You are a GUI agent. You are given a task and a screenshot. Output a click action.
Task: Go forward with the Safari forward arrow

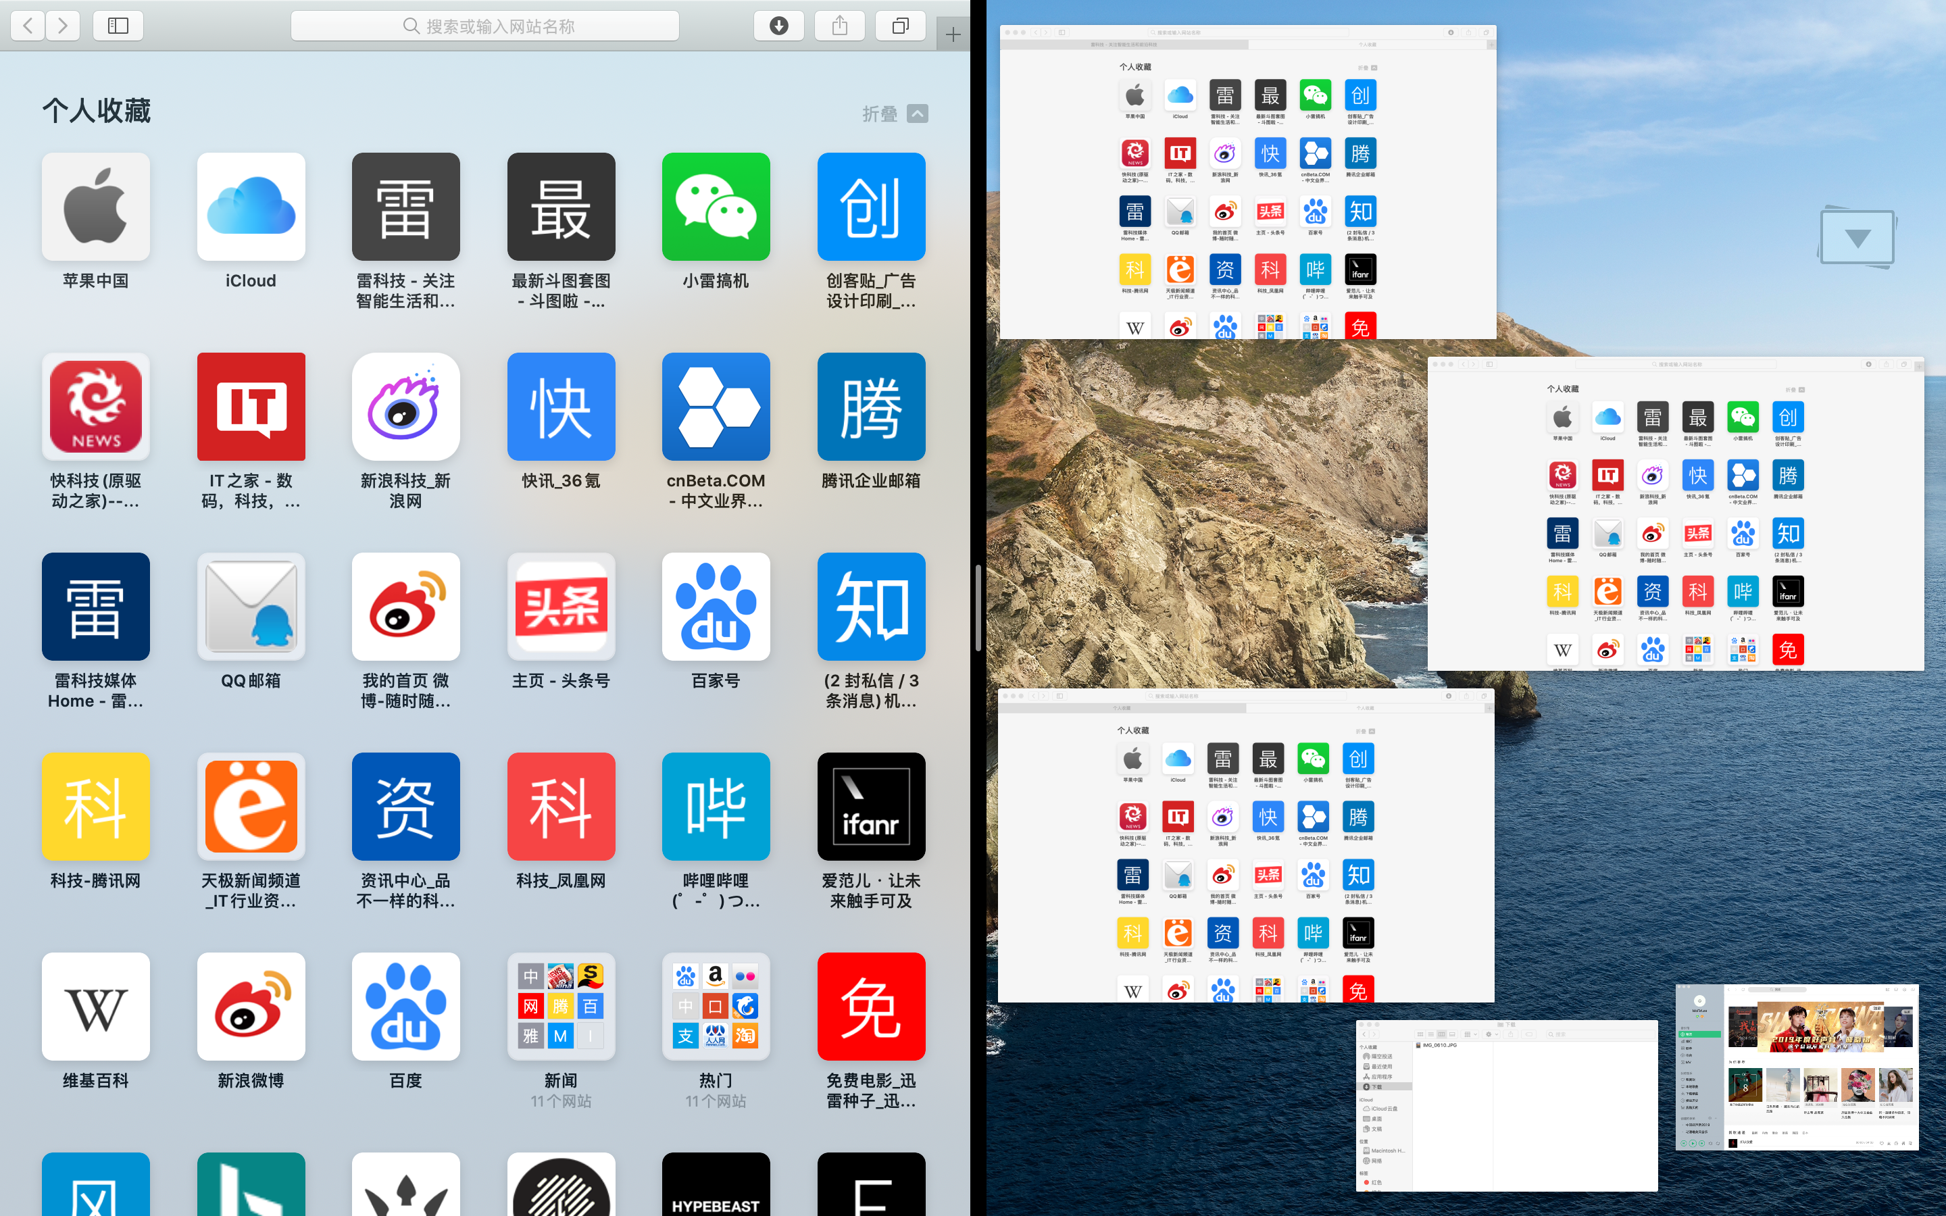tap(63, 26)
